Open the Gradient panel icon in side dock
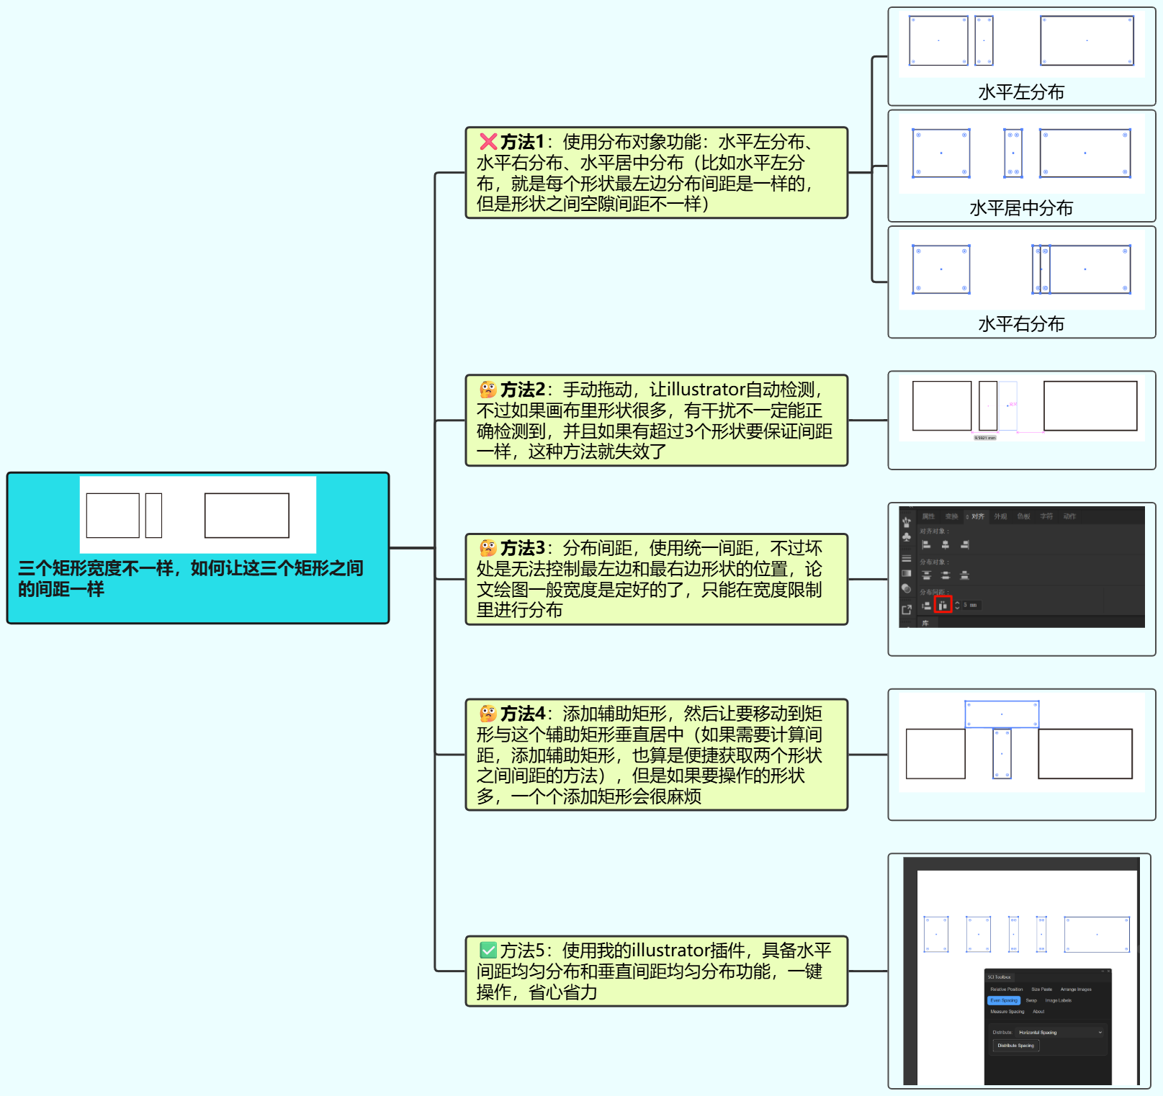The image size is (1163, 1096). [x=907, y=573]
